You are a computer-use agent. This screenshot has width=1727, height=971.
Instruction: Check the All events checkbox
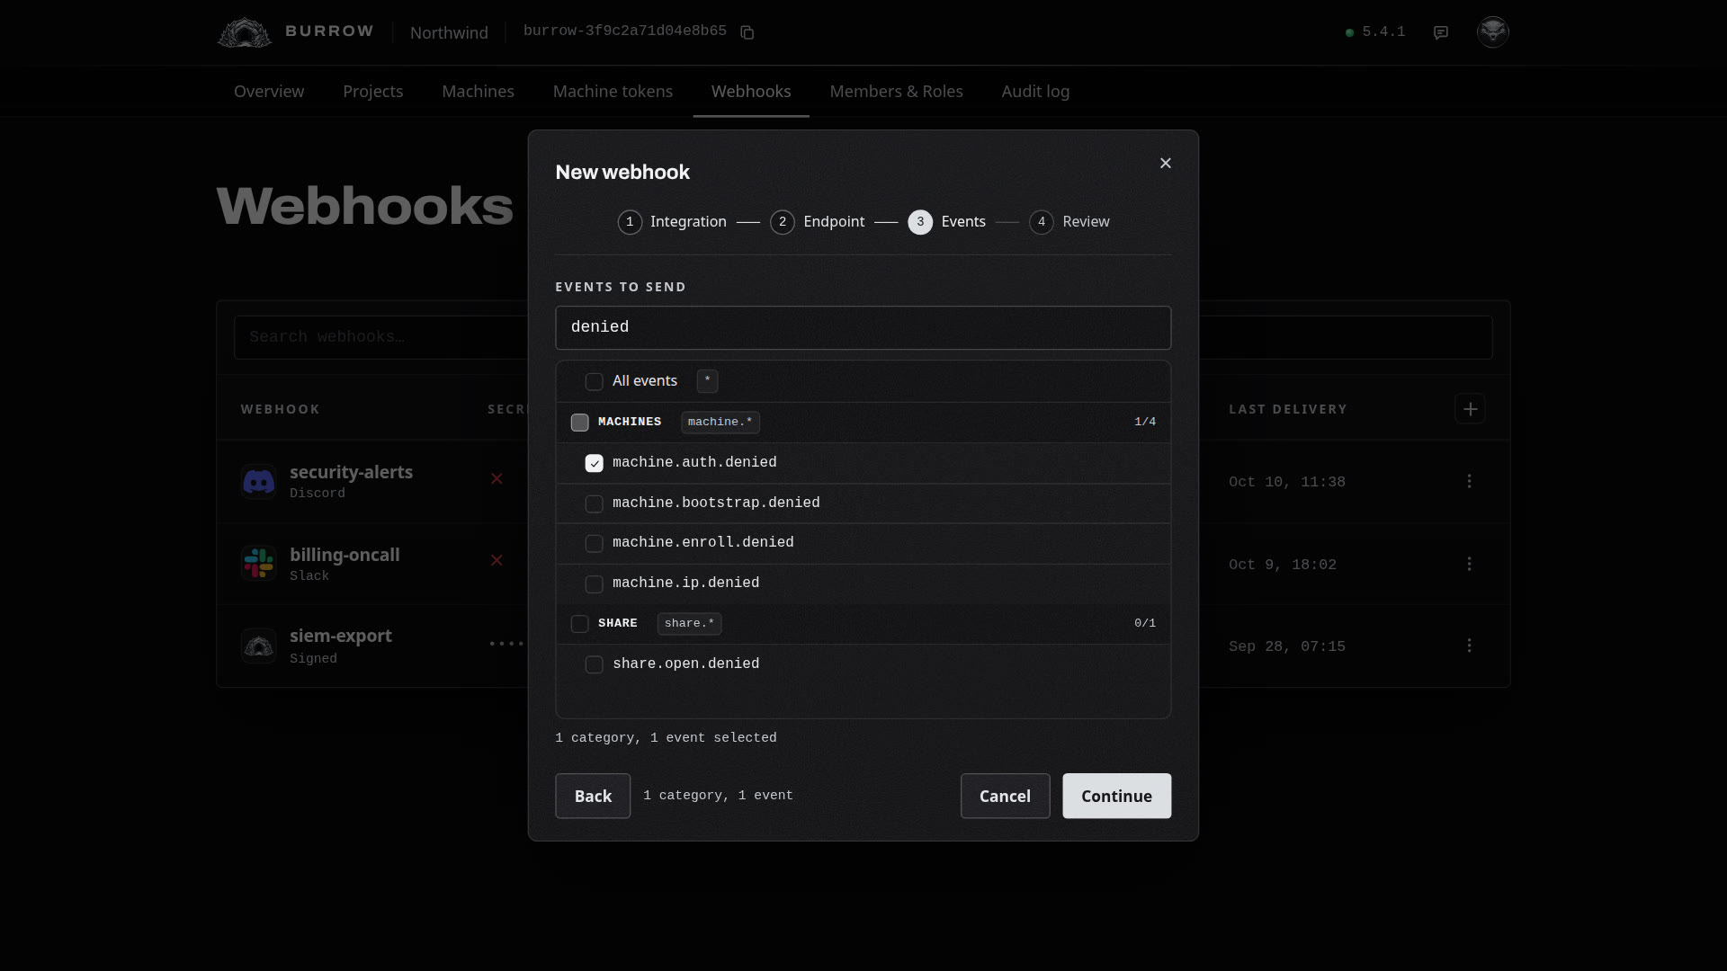click(594, 382)
